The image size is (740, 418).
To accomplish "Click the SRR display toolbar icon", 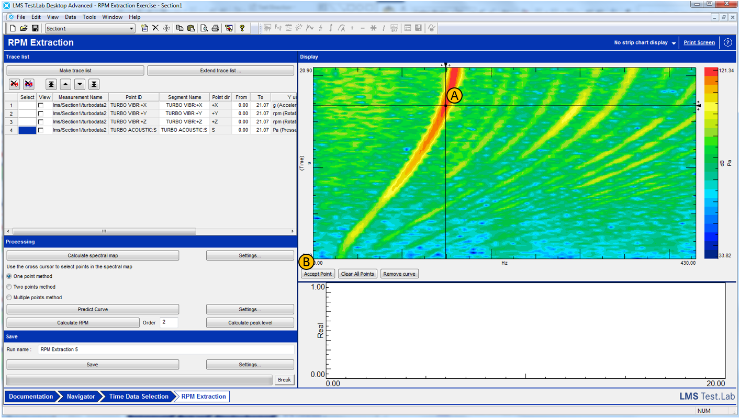I will coord(394,28).
